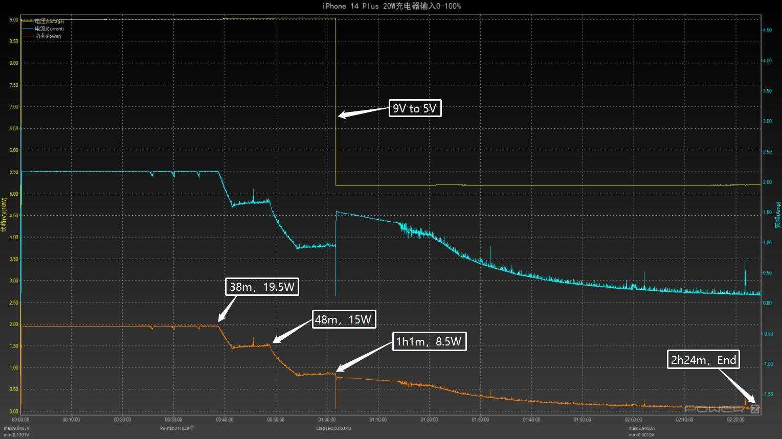This screenshot has height=439, width=782.
Task: Click the min:0.0019A current readout
Action: [x=641, y=435]
